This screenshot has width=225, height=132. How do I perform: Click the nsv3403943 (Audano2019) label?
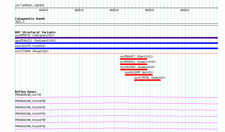138,67
